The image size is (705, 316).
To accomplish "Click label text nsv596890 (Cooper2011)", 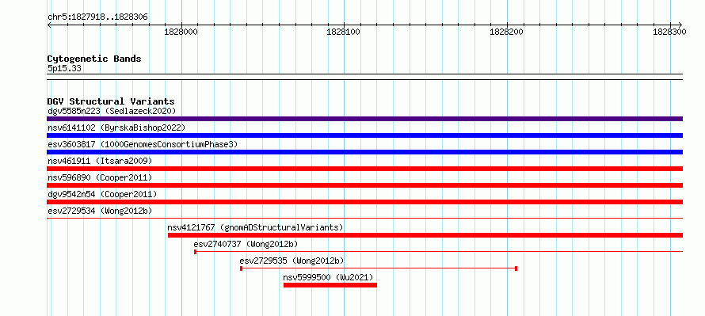I will point(100,177).
